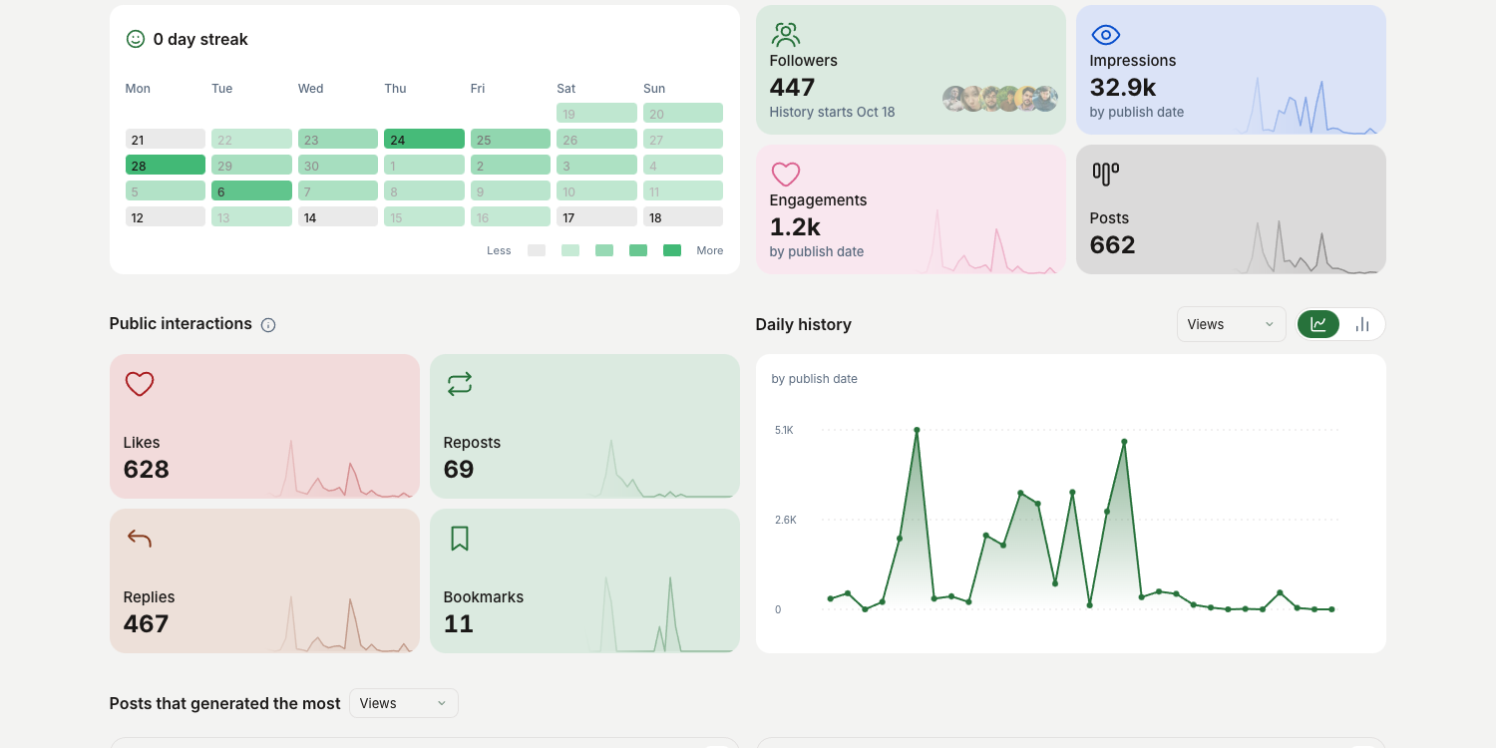Click the Bookmarks ribbon icon
Image resolution: width=1496 pixels, height=748 pixels.
pos(460,539)
